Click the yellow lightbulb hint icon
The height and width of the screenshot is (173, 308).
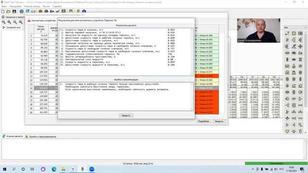78,12
